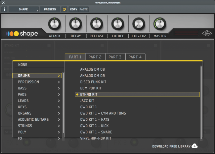Select NONE in the instrument list

click(23, 65)
